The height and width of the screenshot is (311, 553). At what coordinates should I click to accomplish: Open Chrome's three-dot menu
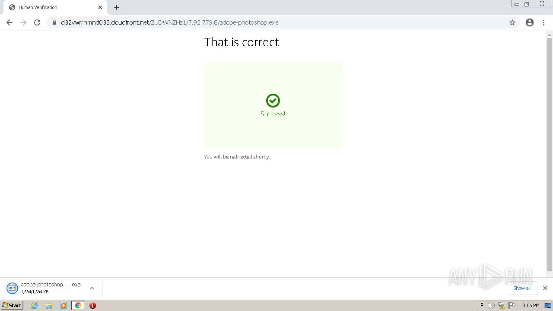pyautogui.click(x=544, y=22)
